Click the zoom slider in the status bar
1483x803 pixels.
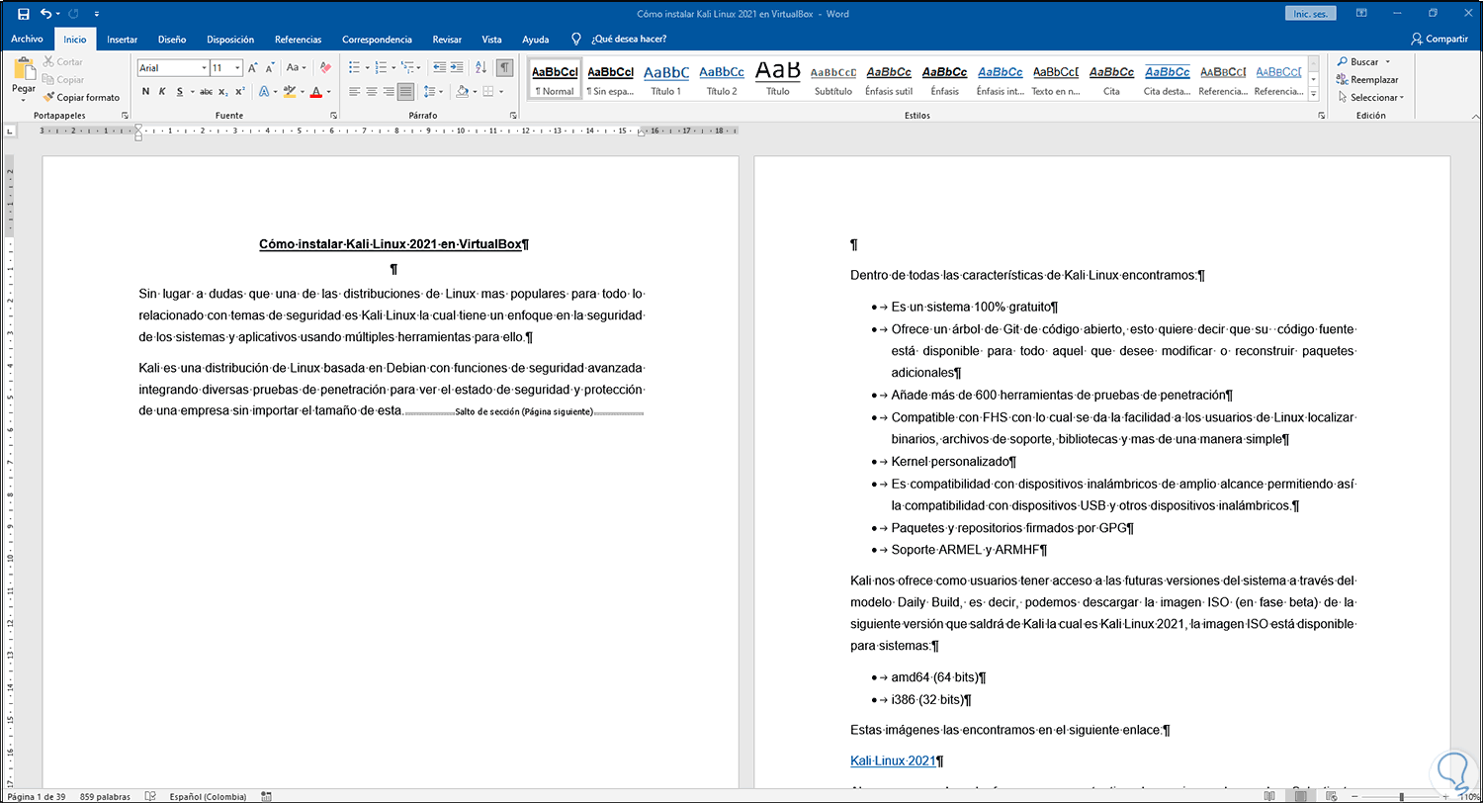tap(1401, 795)
